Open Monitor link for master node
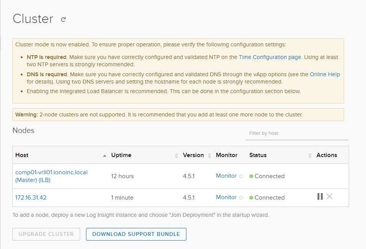This screenshot has width=366, height=249. pos(226,176)
